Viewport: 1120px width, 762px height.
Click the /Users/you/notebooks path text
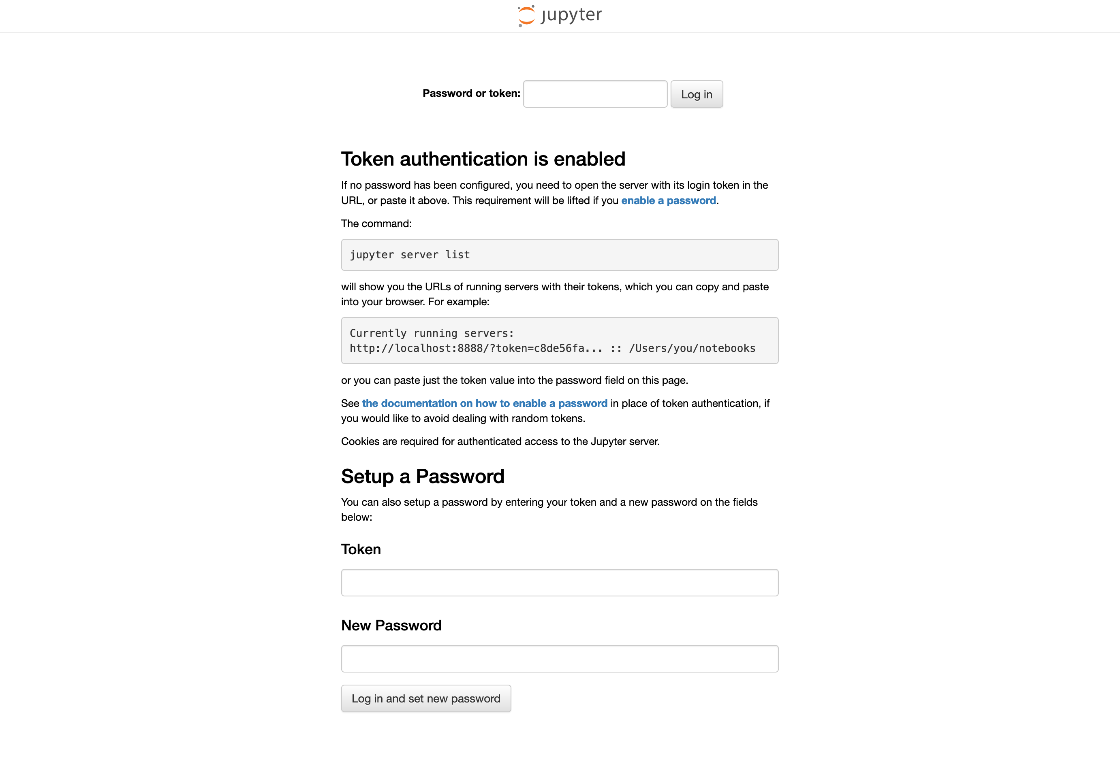click(692, 348)
